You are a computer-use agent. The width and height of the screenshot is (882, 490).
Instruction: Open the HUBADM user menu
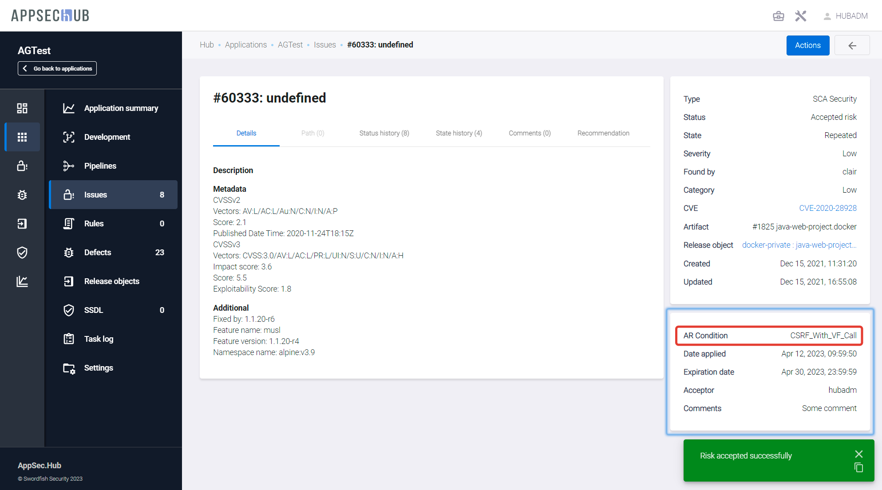(846, 16)
